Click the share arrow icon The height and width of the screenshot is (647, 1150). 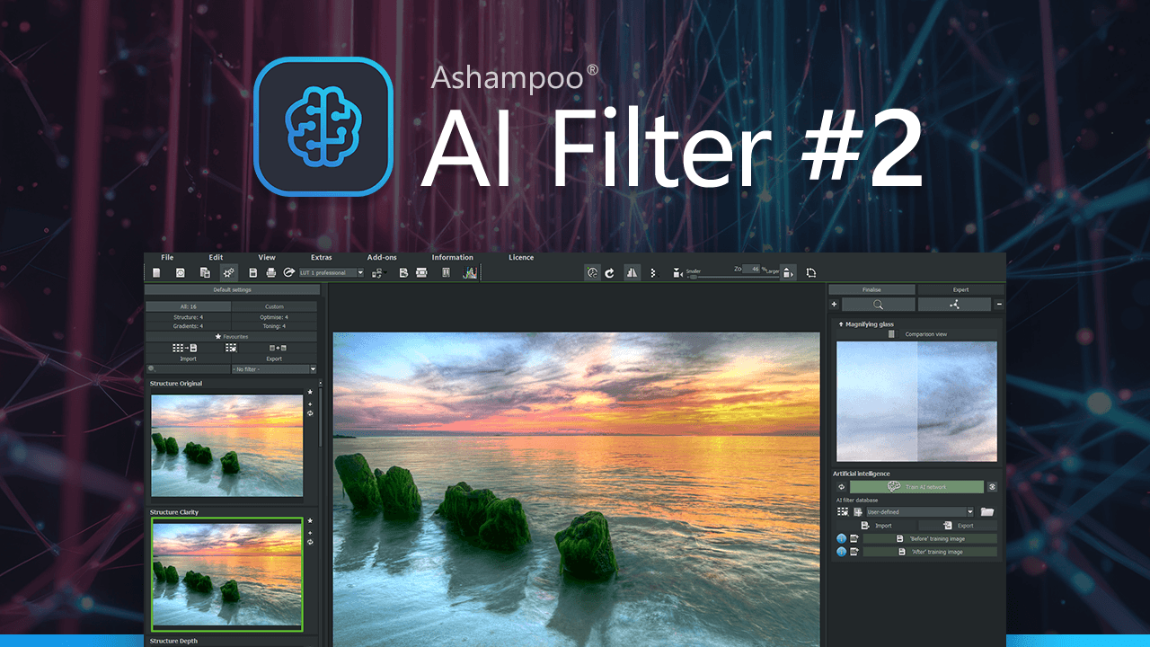pyautogui.click(x=289, y=272)
